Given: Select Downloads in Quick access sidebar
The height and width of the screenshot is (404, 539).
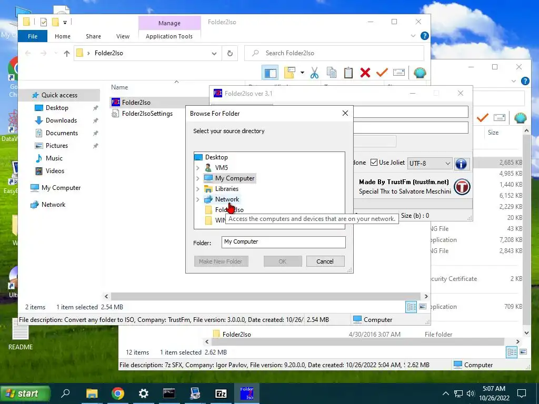Looking at the screenshot, I should coord(61,120).
